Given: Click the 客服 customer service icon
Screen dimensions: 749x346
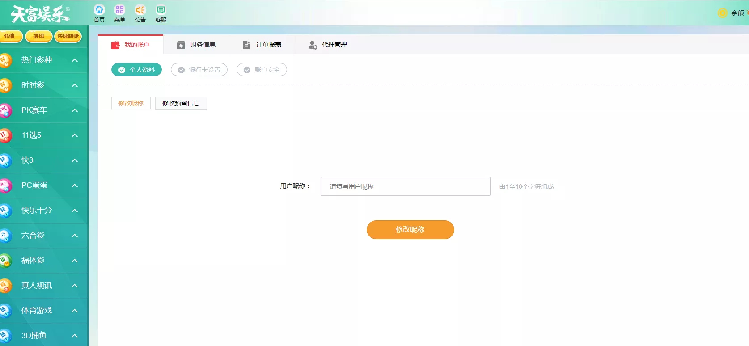Looking at the screenshot, I should click(x=161, y=10).
